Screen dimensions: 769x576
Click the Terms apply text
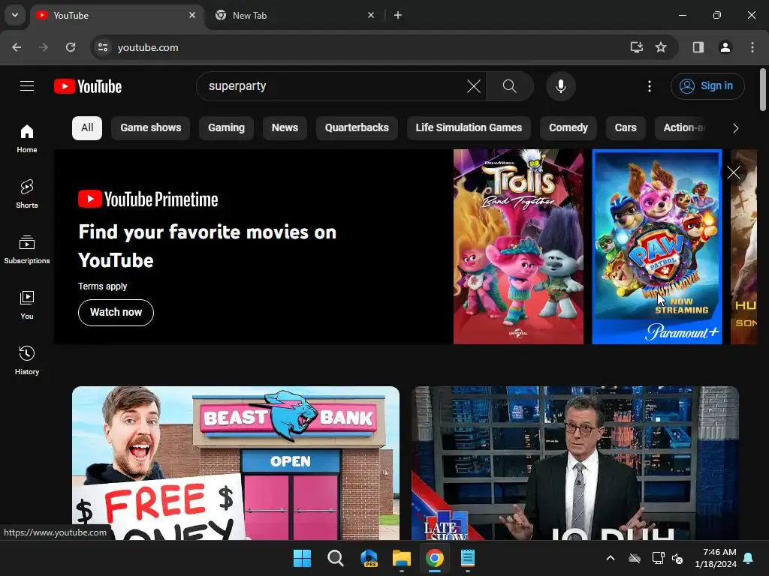102,286
